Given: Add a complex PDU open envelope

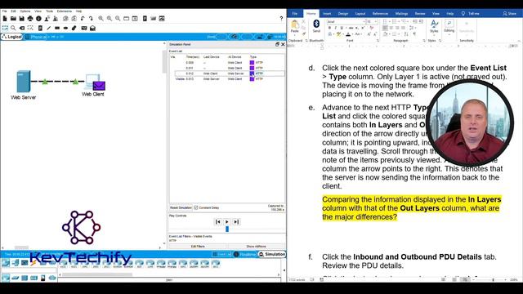Looking at the screenshot, I should tap(92, 28).
